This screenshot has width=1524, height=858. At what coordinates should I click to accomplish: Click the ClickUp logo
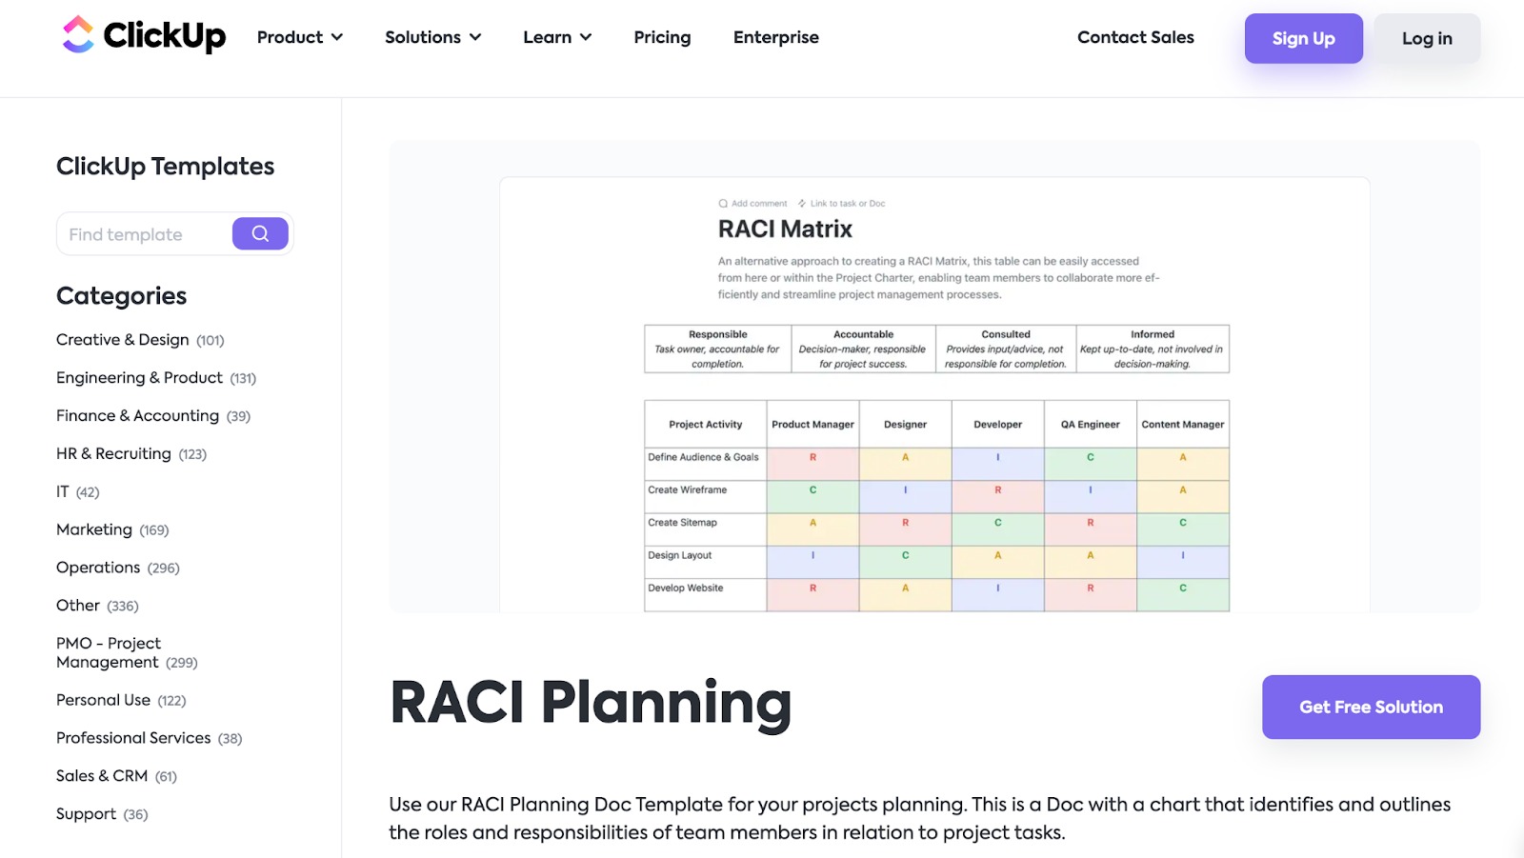click(143, 36)
